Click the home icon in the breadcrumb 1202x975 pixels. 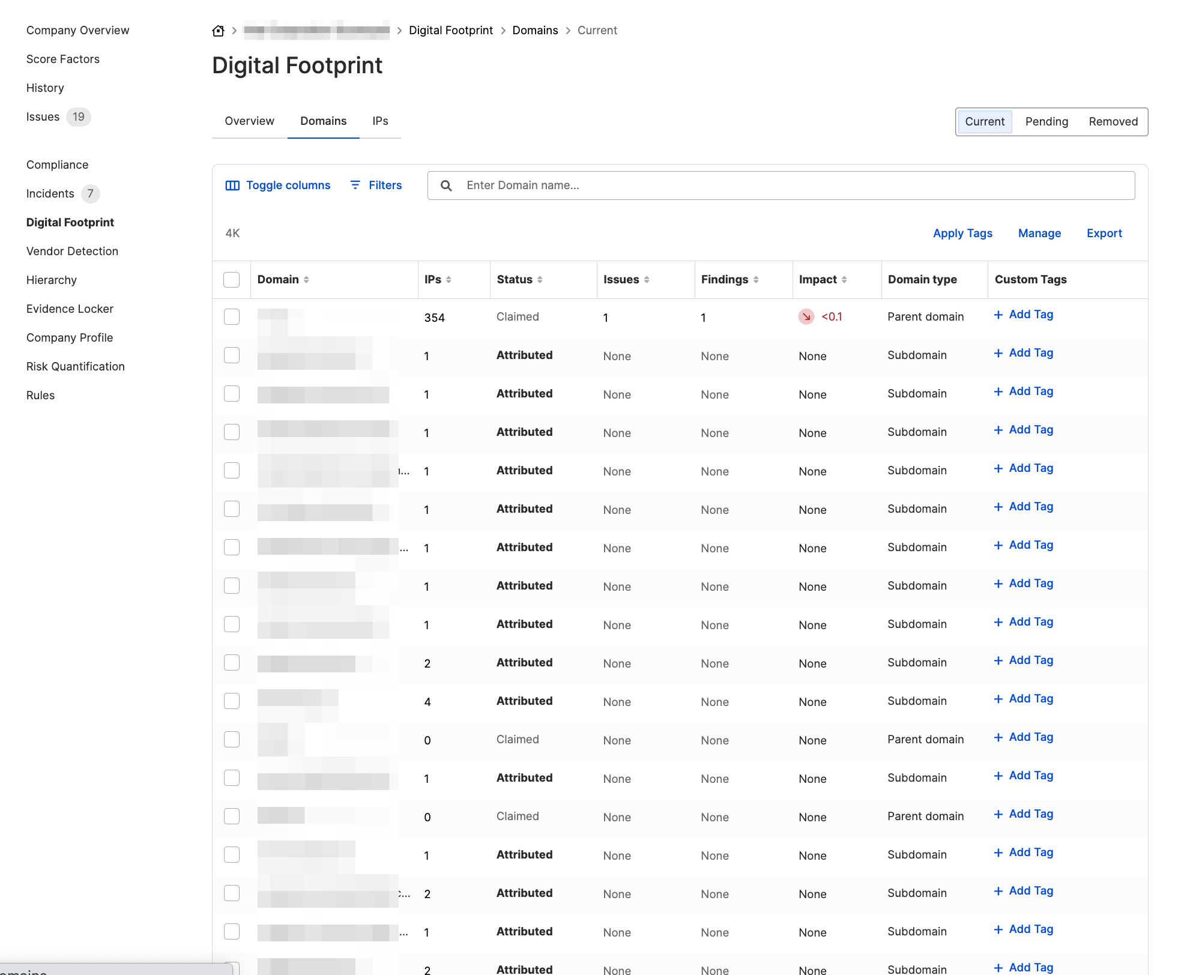pyautogui.click(x=218, y=30)
